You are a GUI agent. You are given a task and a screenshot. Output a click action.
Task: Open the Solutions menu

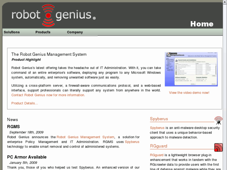(12, 32)
